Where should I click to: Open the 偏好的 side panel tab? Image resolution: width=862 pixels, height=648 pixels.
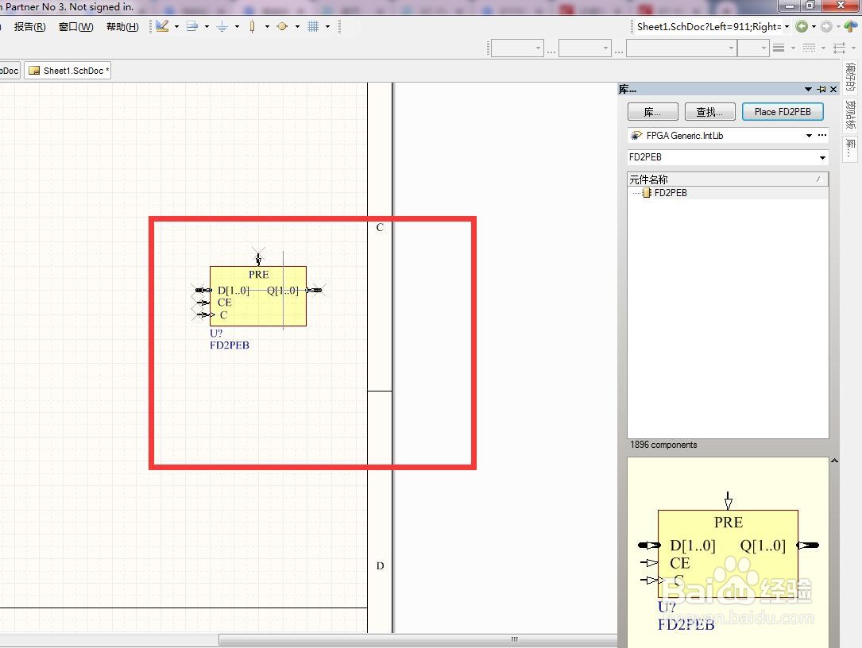850,77
